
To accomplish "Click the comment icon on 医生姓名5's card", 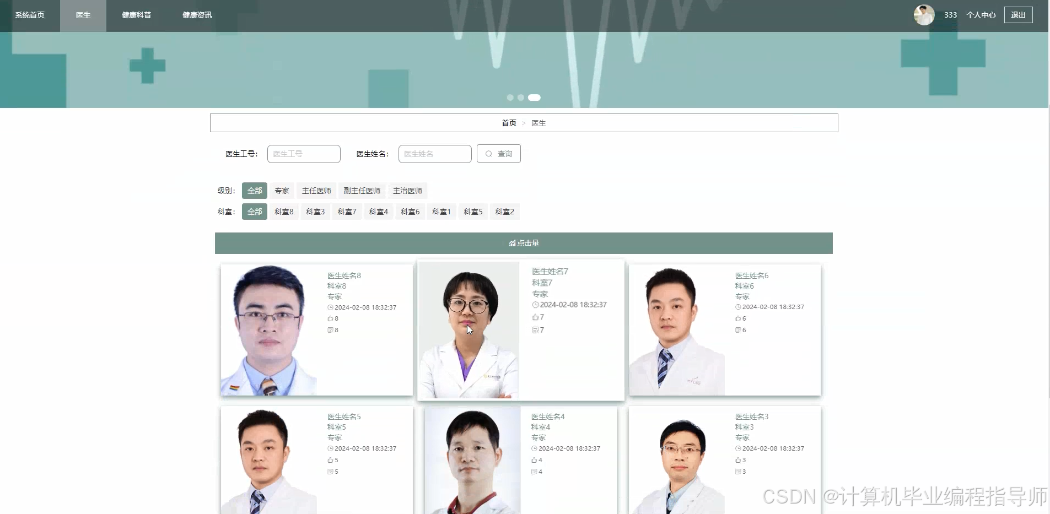I will pyautogui.click(x=329, y=472).
